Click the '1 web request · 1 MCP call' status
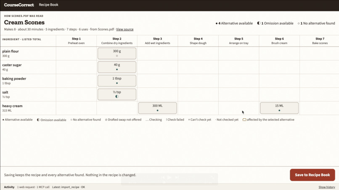Screen dimensions: 339x190 click(x=33, y=187)
